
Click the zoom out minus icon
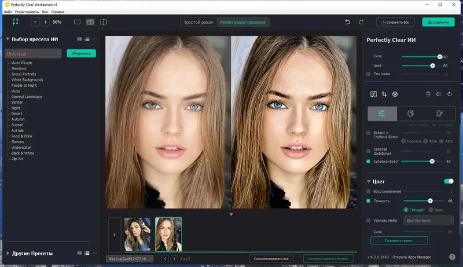coord(35,22)
